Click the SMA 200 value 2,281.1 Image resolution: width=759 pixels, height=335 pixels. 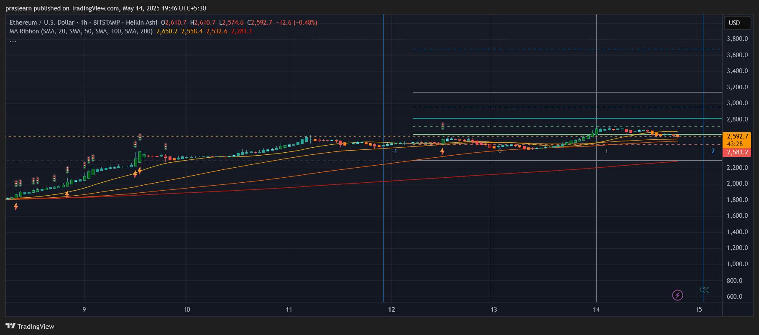[241, 31]
